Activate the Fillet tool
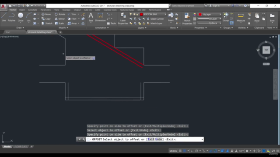This screenshot has height=157, width=280. coord(72,19)
